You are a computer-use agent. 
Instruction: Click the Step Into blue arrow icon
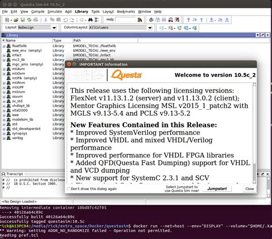point(188,20)
